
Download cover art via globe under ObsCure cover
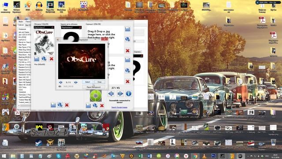coord(44,59)
